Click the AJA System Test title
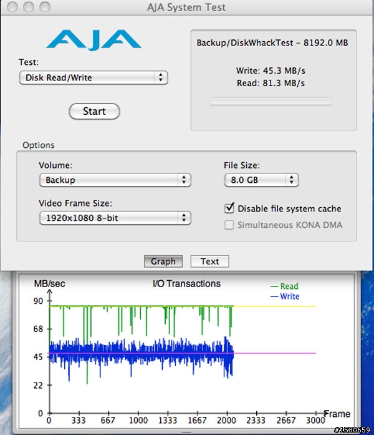The image size is (374, 435). pyautogui.click(x=186, y=7)
